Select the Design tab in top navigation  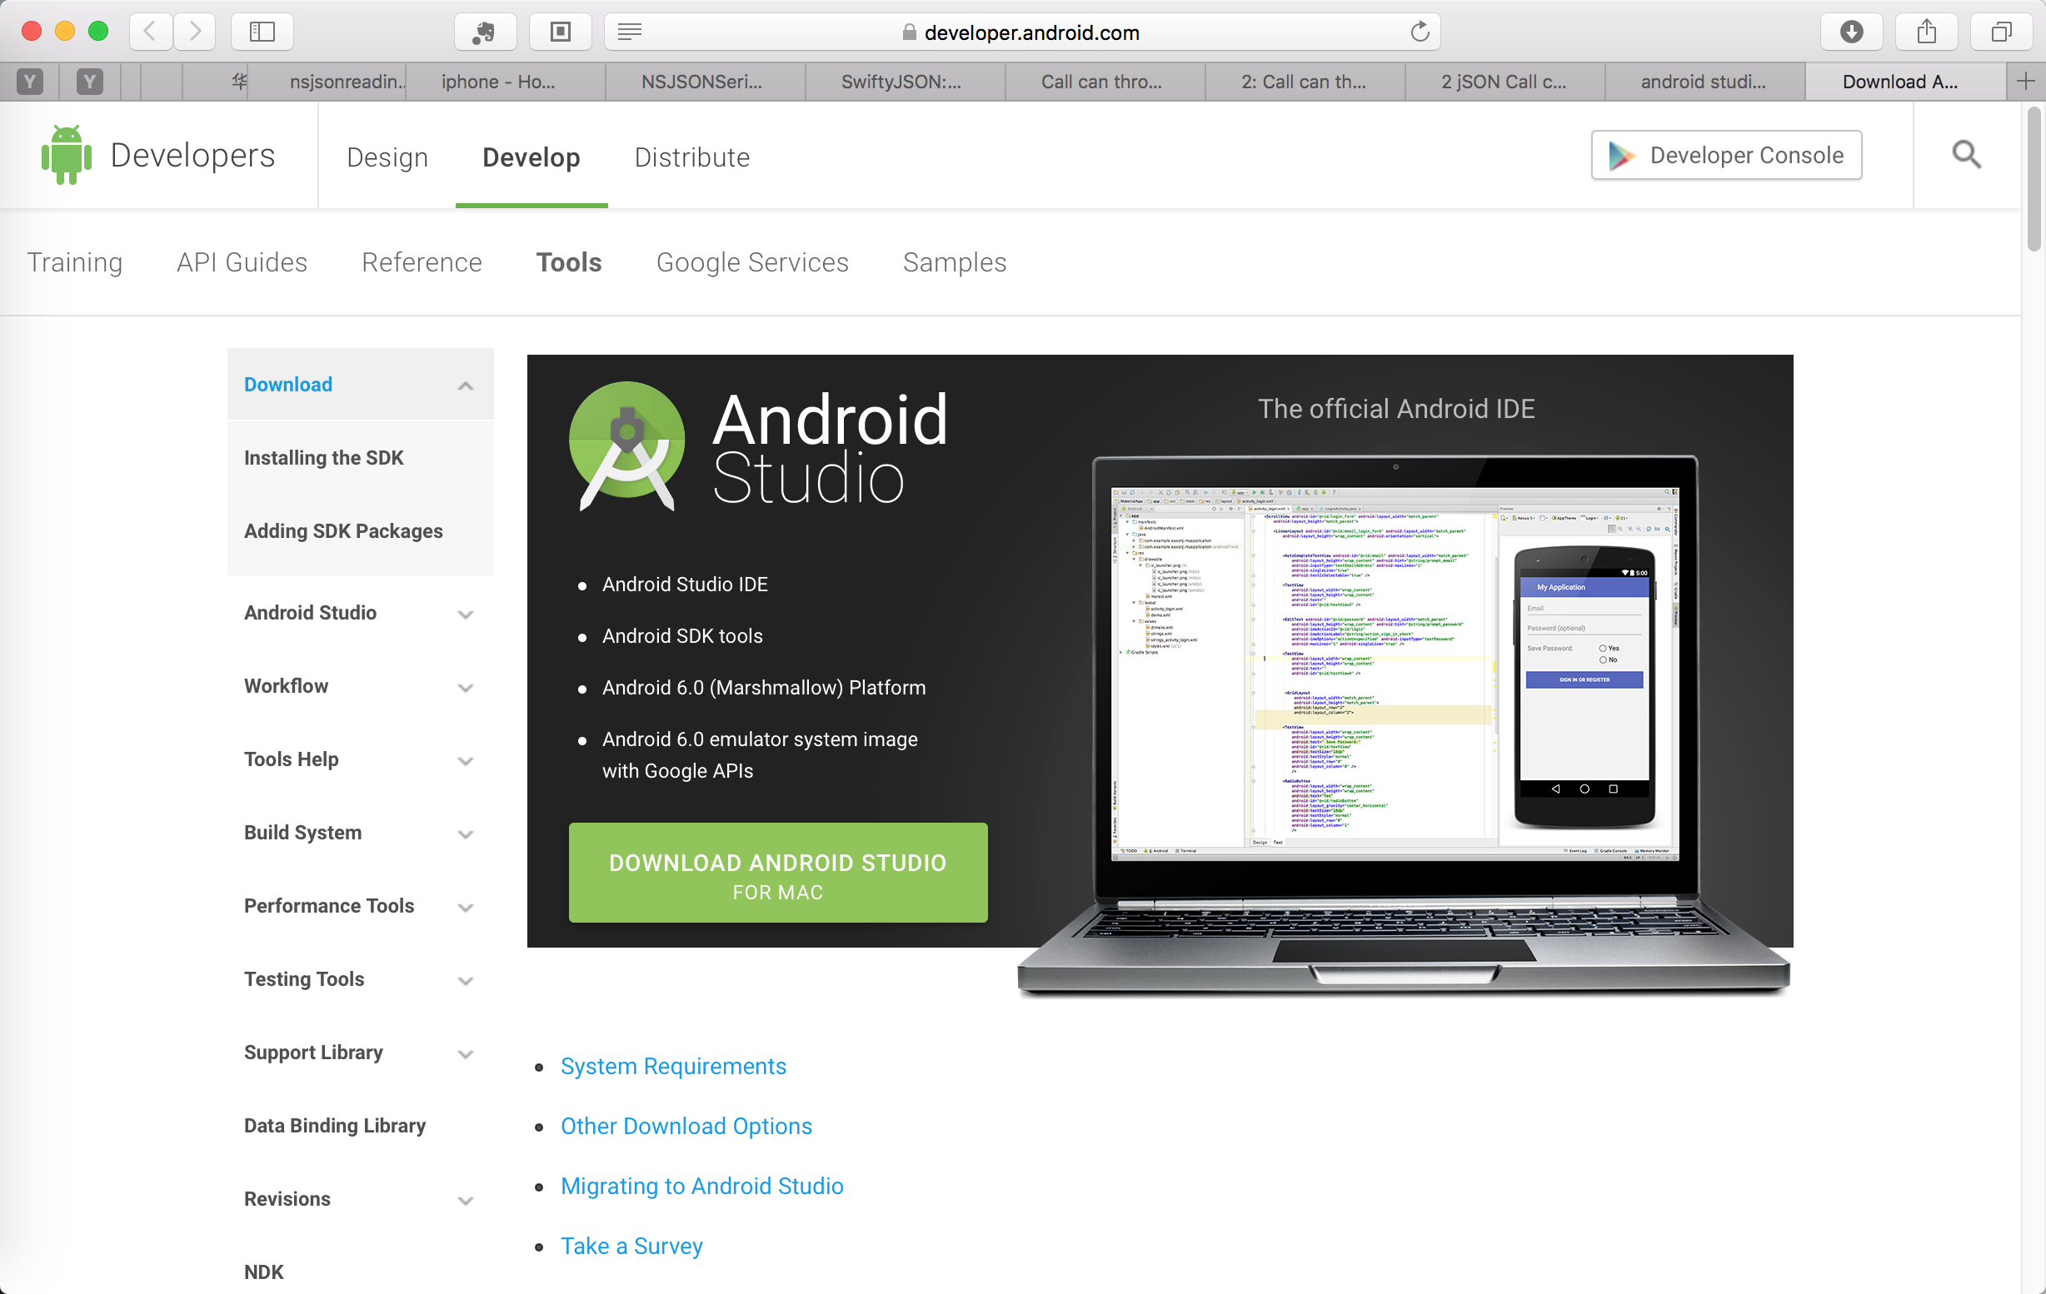pos(385,153)
